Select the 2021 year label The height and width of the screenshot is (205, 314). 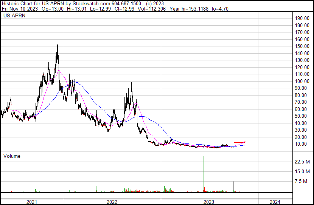(32, 202)
